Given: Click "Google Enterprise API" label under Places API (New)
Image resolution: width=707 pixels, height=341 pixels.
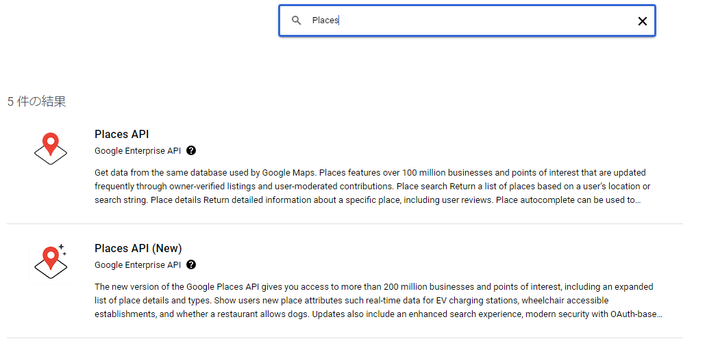Looking at the screenshot, I should [x=138, y=264].
